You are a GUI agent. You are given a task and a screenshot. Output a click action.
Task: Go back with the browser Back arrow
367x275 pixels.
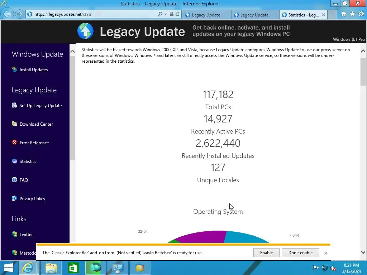pyautogui.click(x=7, y=14)
